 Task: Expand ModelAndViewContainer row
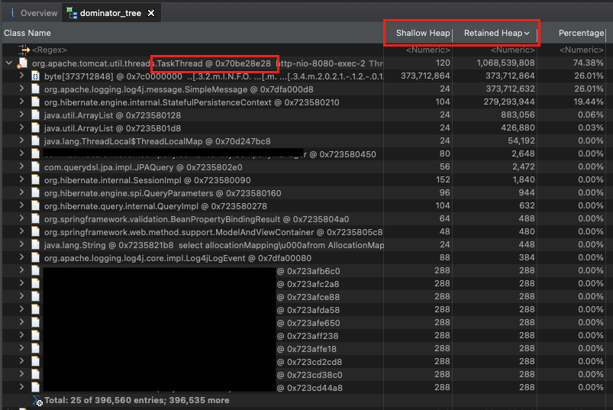tap(22, 231)
